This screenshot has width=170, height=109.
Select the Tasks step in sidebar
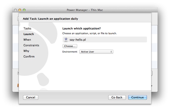[27, 29]
